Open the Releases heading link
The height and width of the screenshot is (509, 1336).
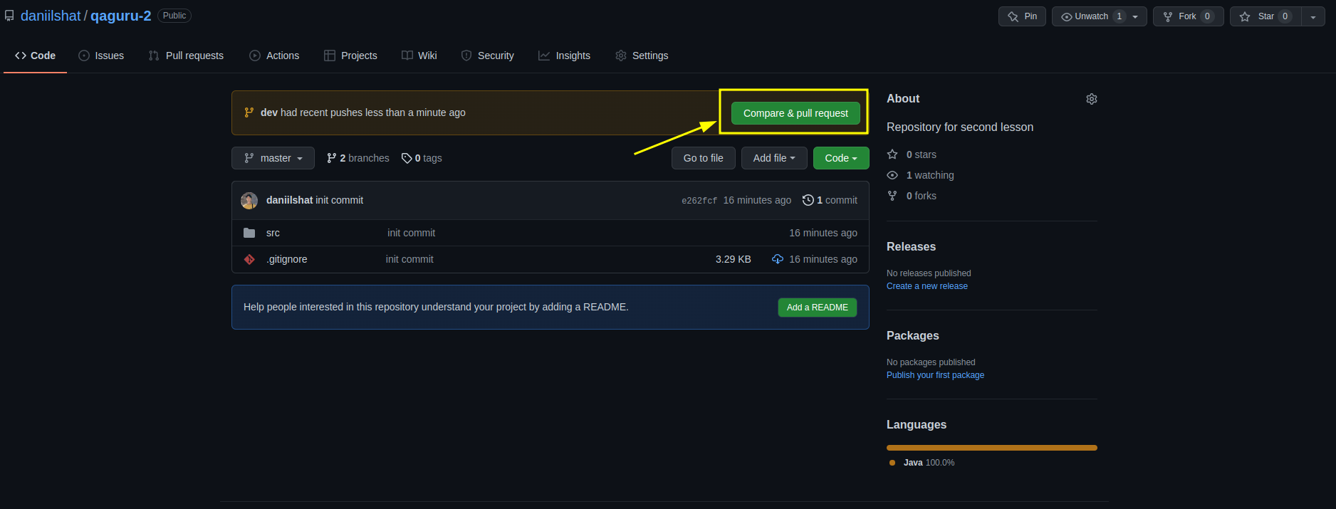[911, 247]
